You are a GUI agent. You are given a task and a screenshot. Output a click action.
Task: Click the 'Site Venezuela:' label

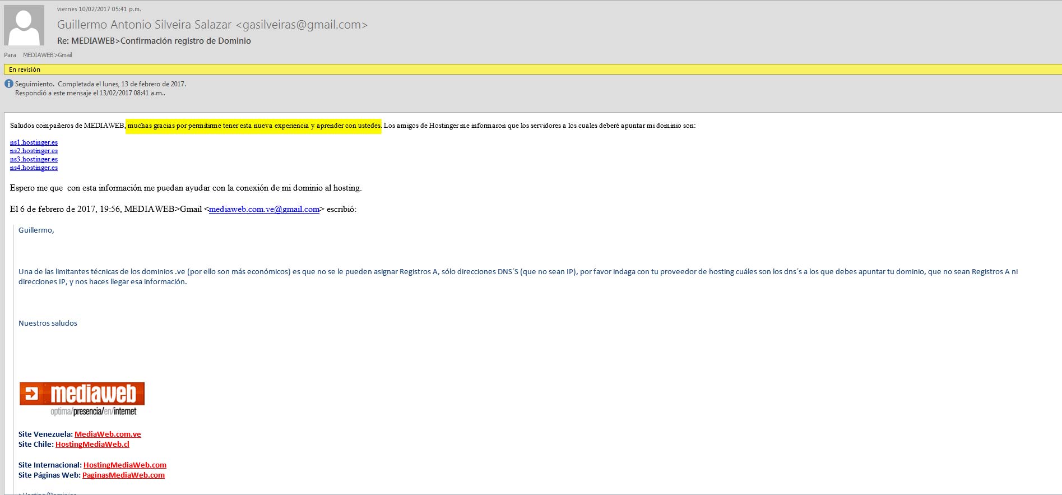tap(45, 434)
